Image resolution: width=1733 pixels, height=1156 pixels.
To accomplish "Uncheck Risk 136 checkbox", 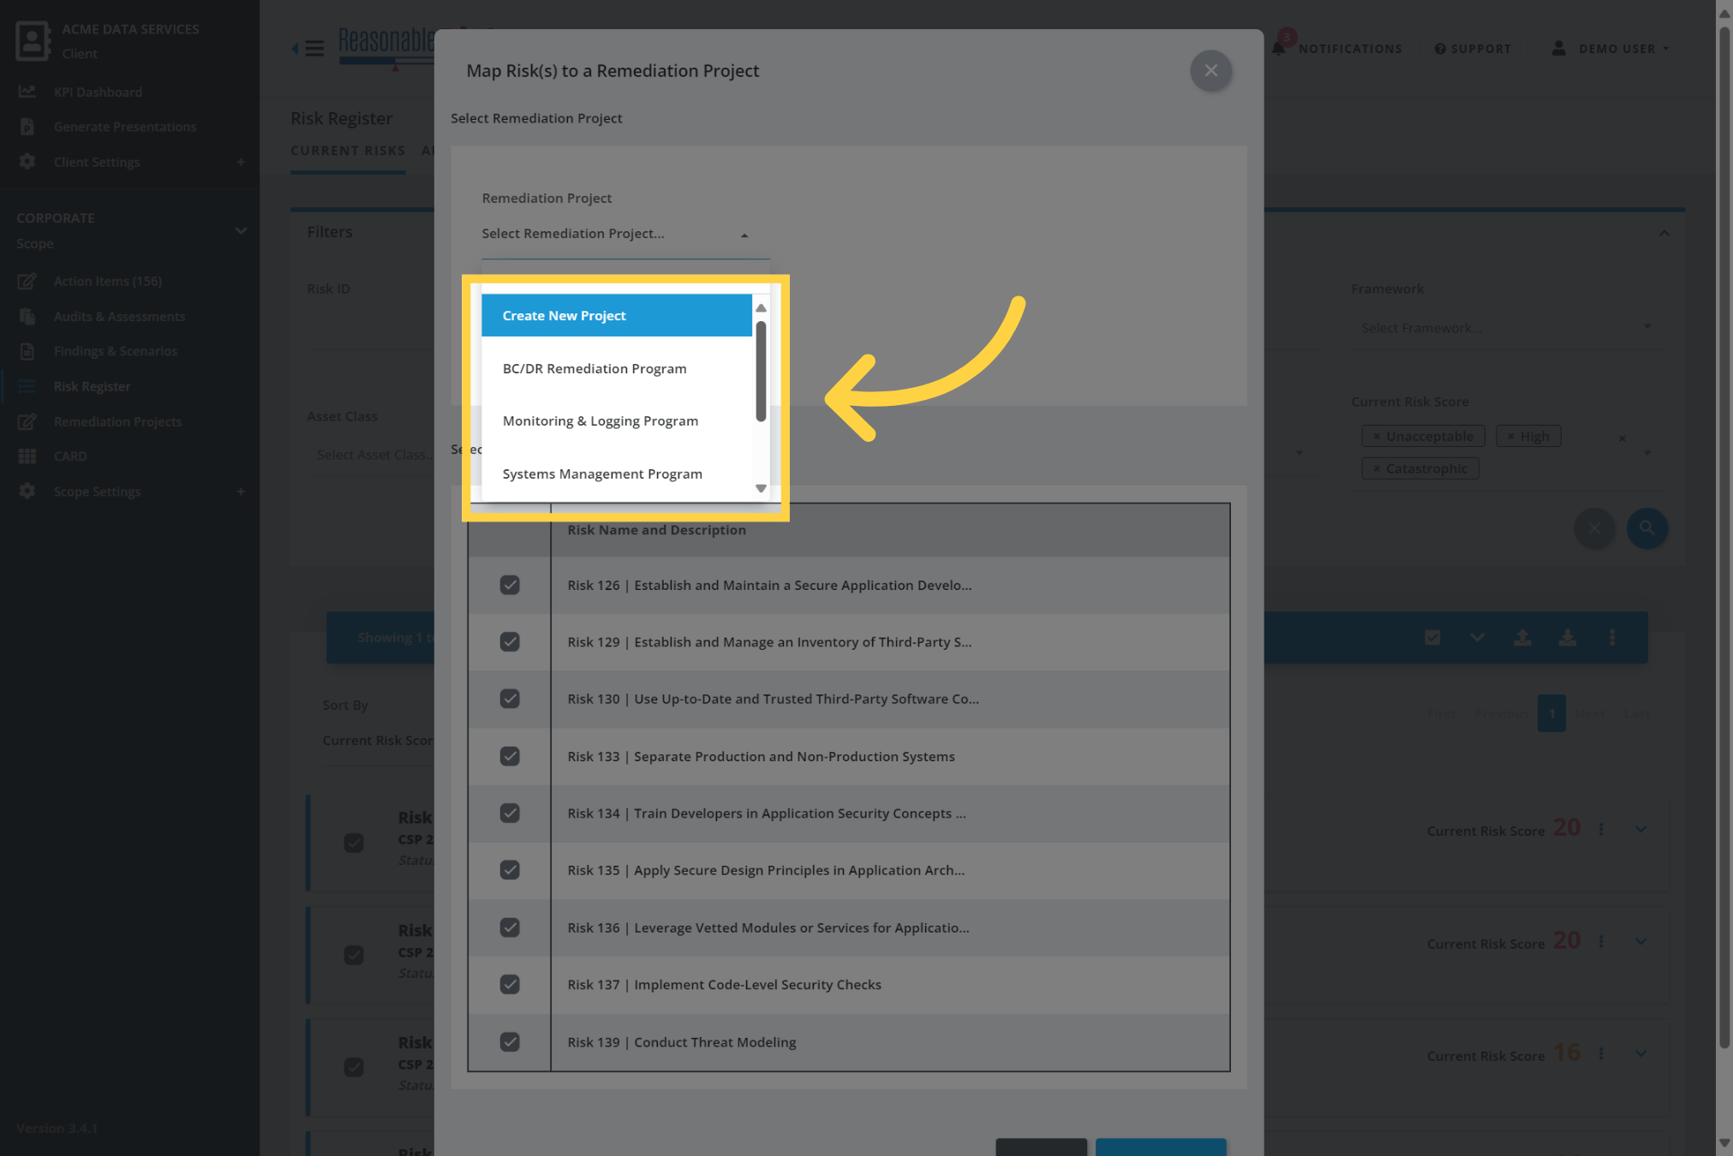I will (x=510, y=927).
